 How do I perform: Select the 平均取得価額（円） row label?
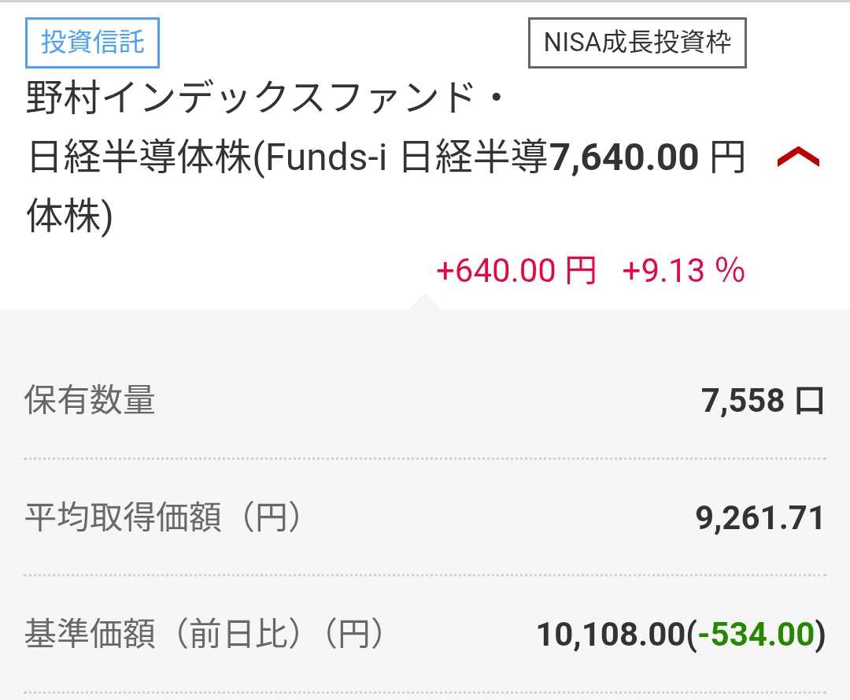click(x=163, y=518)
